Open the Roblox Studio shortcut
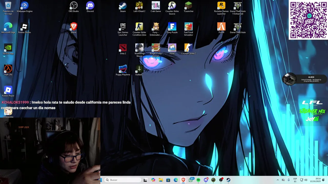 (25, 28)
